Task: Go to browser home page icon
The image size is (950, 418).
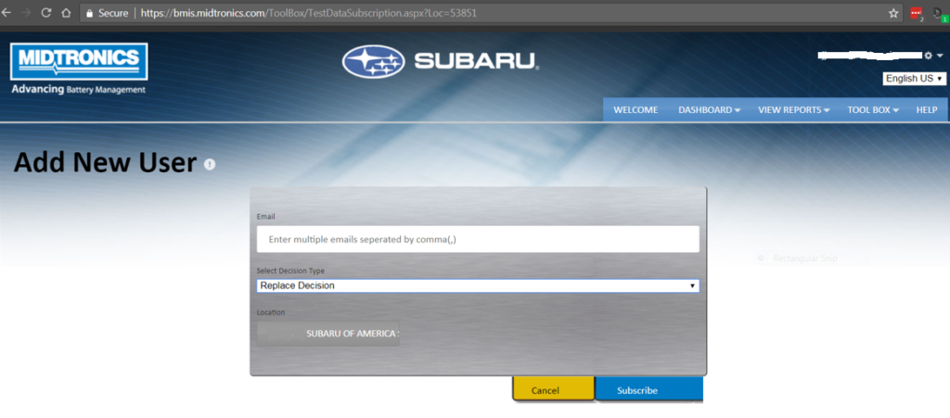Action: pyautogui.click(x=66, y=13)
